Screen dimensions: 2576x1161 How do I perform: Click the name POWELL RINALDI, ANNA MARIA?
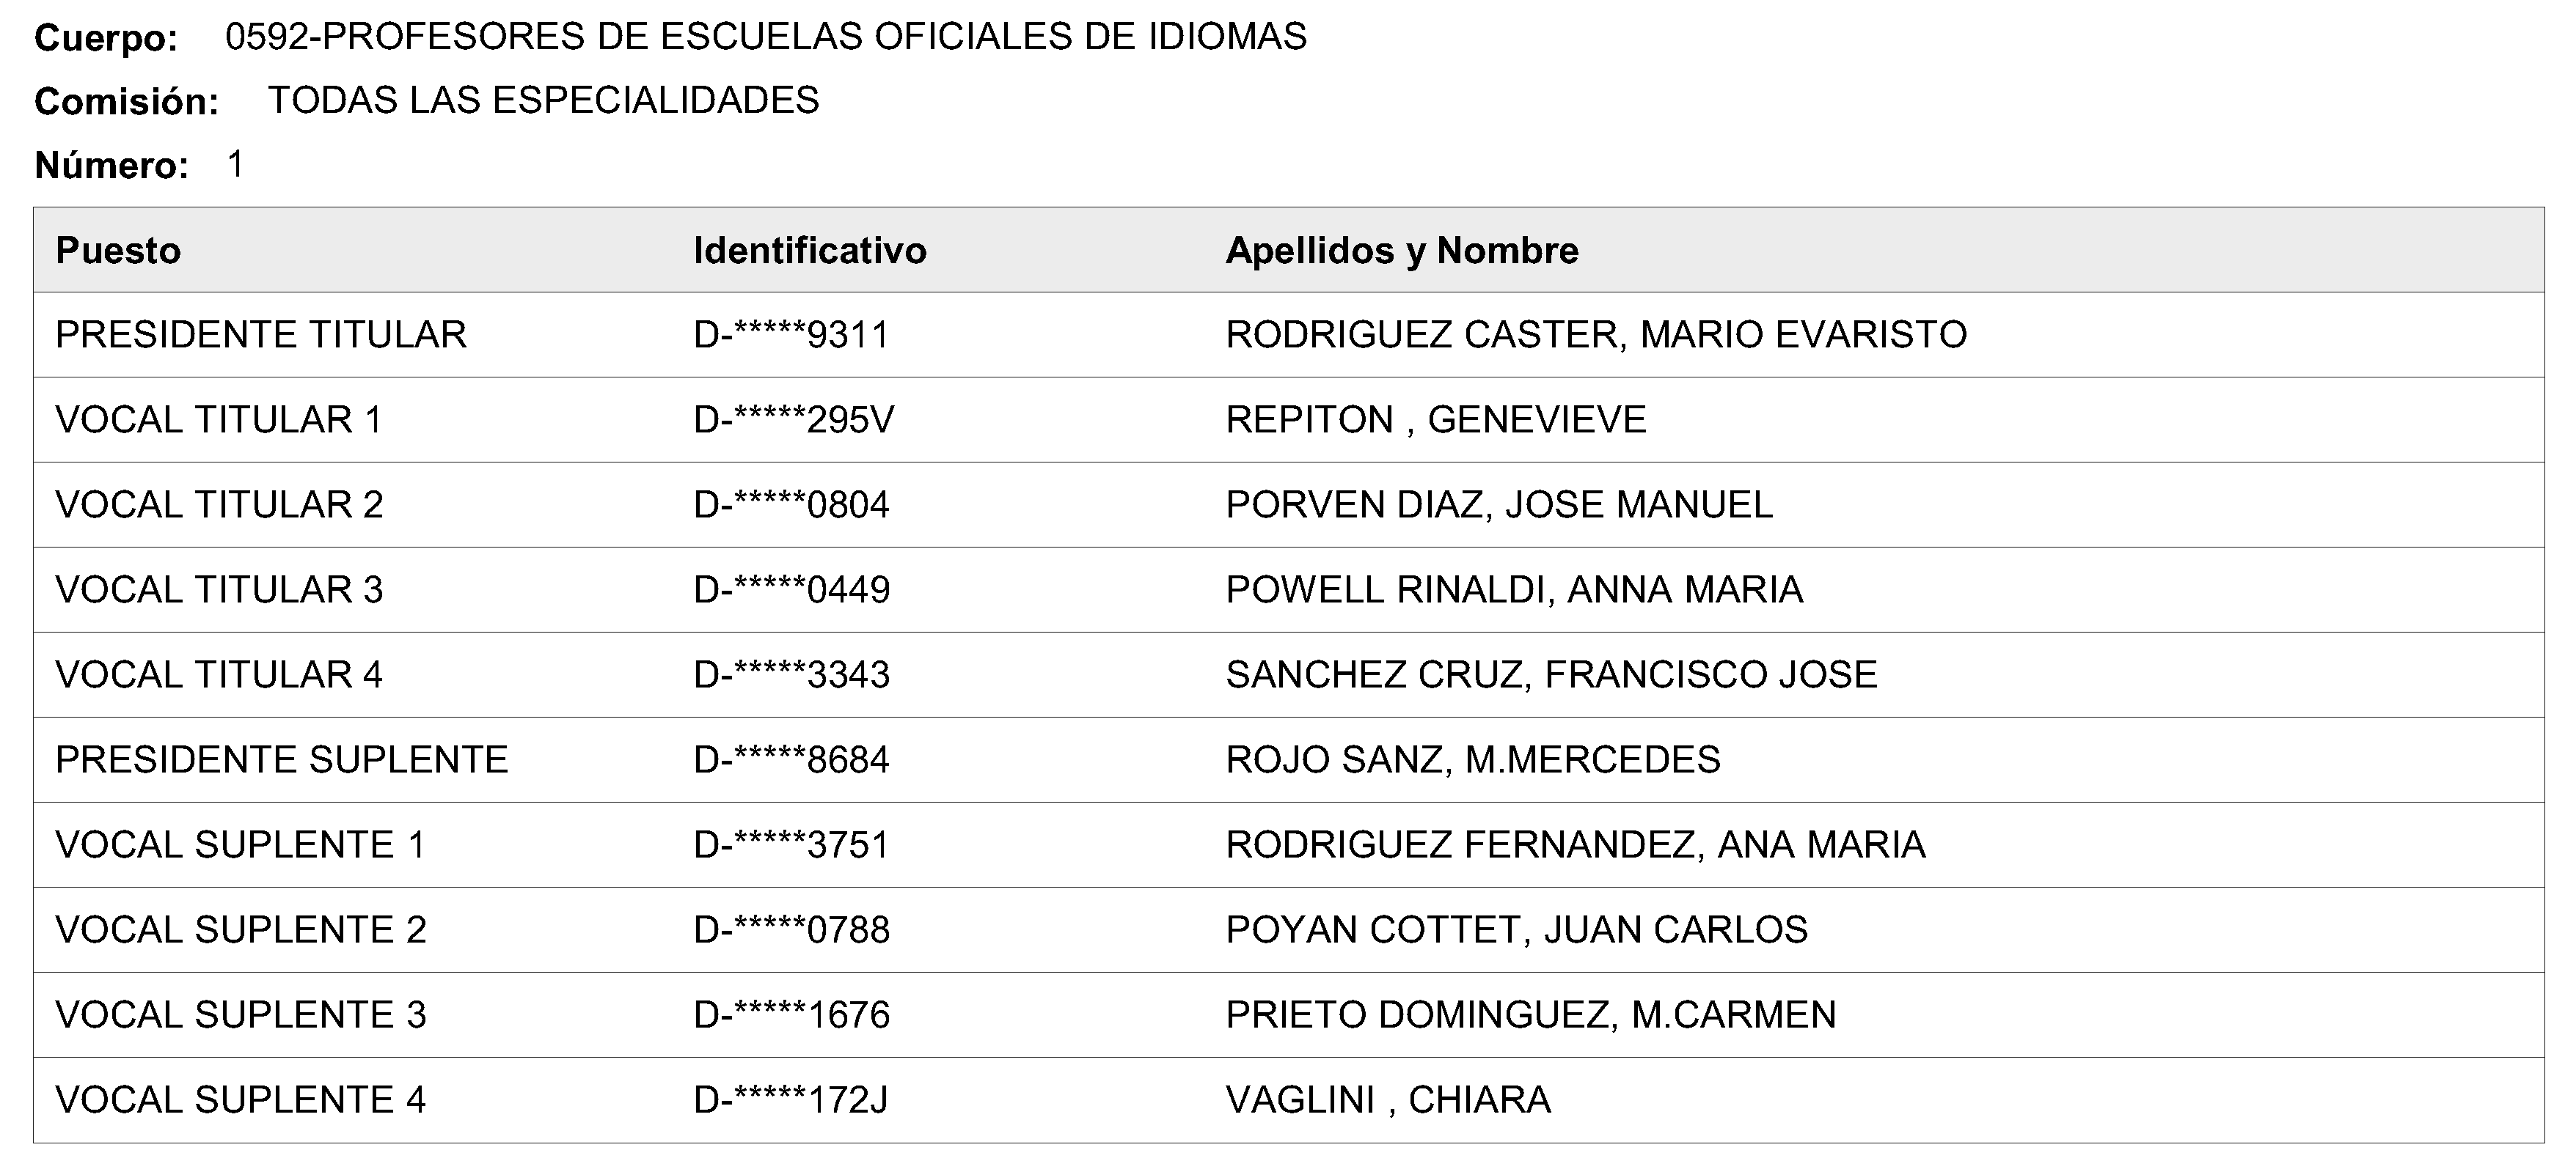1513,589
